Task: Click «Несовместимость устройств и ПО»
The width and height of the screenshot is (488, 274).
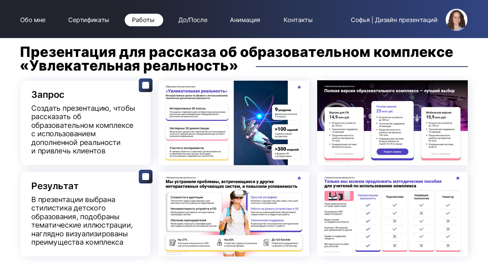Action: pyautogui.click(x=193, y=209)
